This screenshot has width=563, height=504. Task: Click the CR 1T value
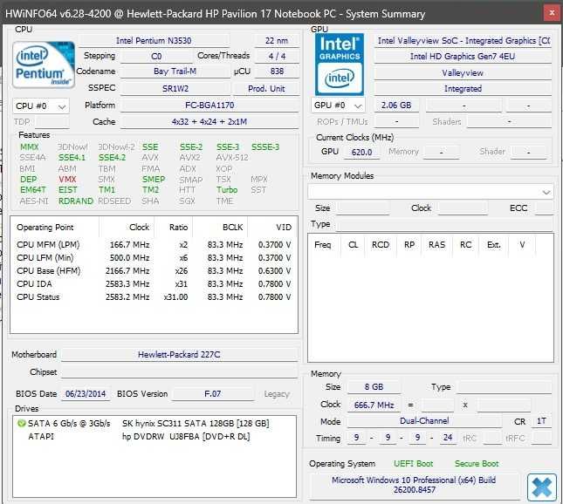(541, 421)
